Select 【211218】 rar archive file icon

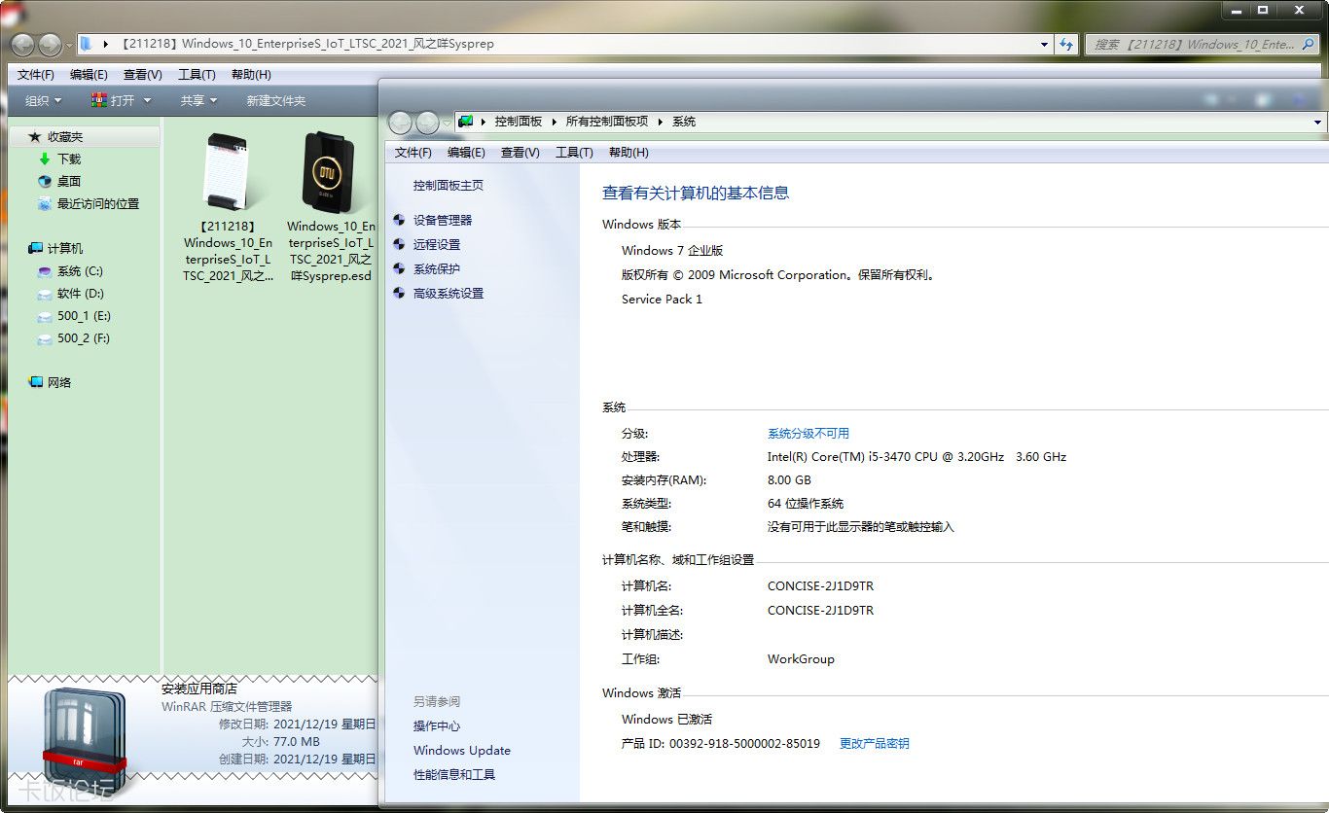(x=228, y=172)
